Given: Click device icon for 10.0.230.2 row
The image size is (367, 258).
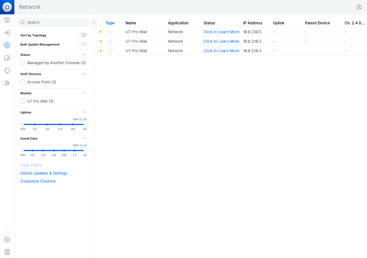Looking at the screenshot, I should pyautogui.click(x=110, y=41).
